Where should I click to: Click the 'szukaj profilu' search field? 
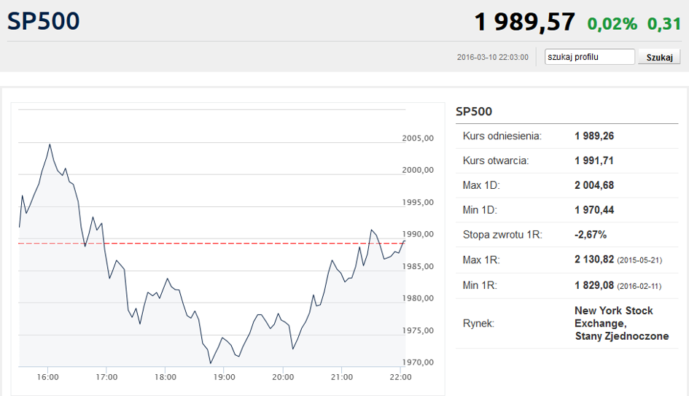pyautogui.click(x=590, y=57)
